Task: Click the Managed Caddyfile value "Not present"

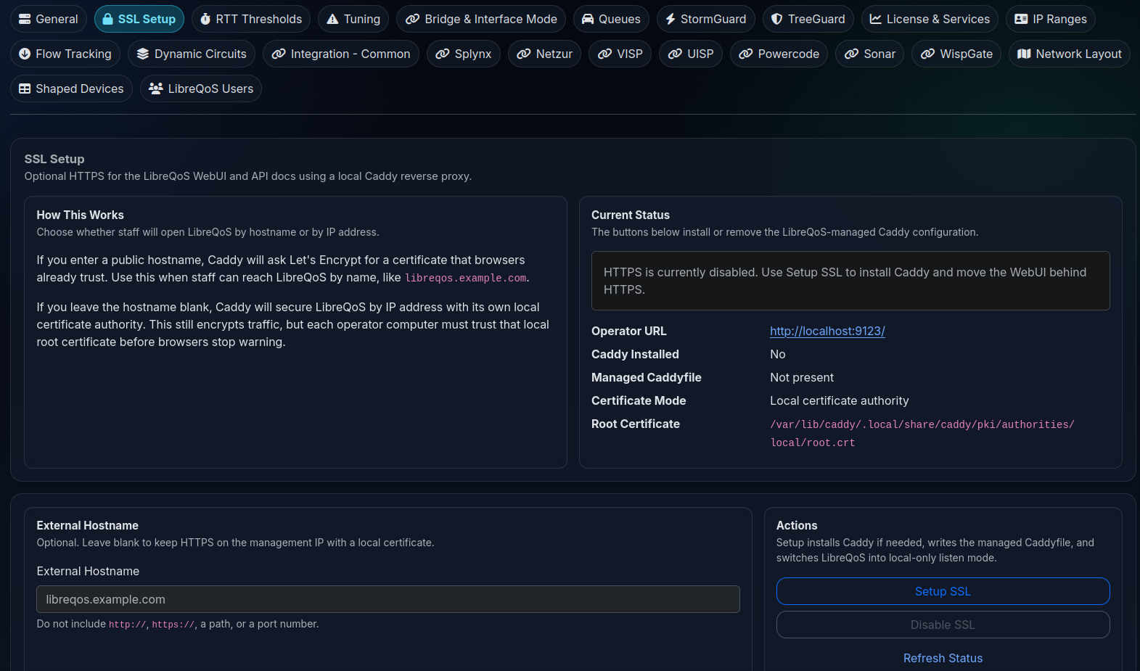Action: [802, 377]
